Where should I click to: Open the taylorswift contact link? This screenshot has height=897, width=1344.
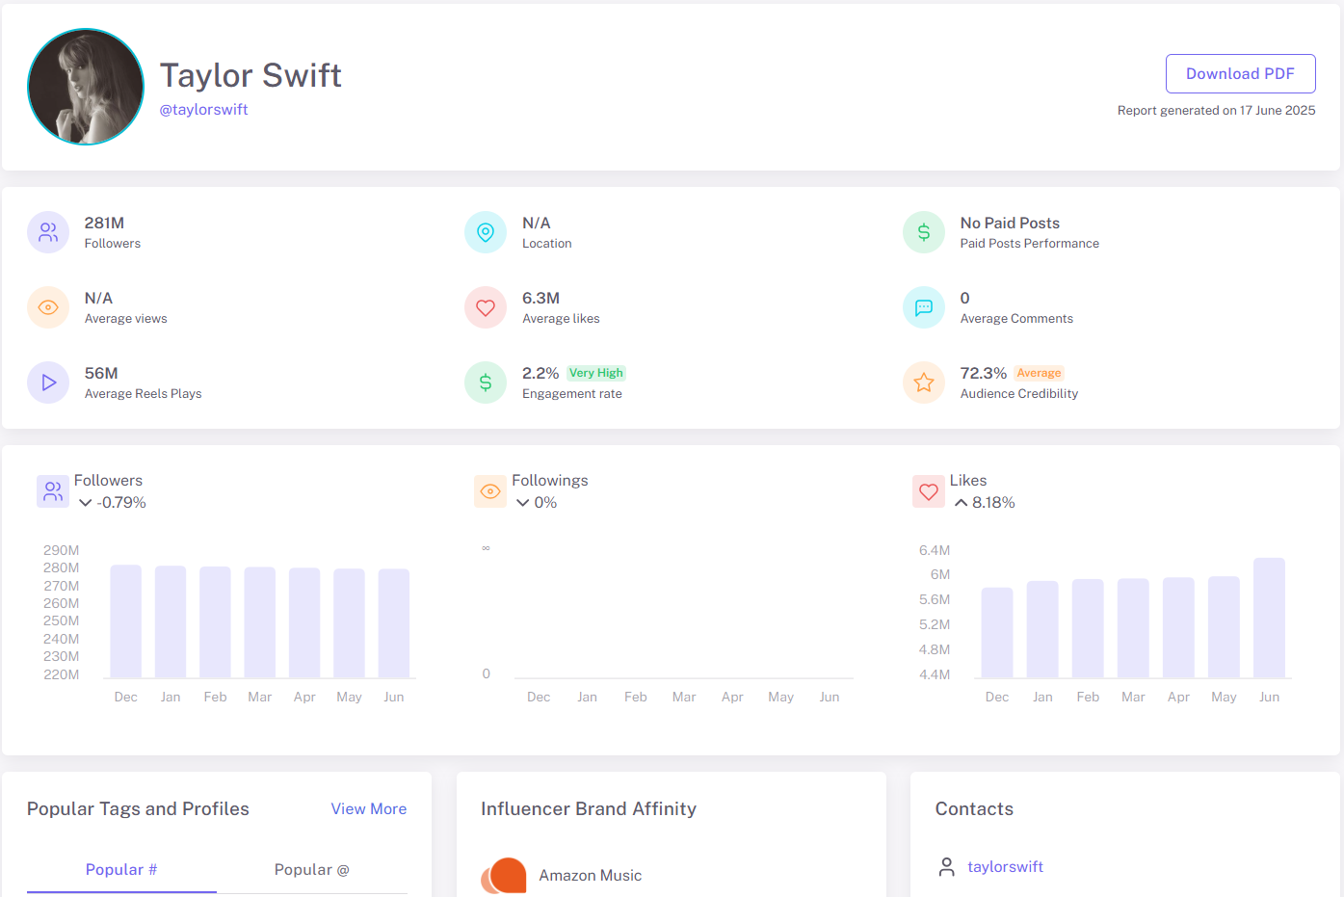(x=1006, y=867)
